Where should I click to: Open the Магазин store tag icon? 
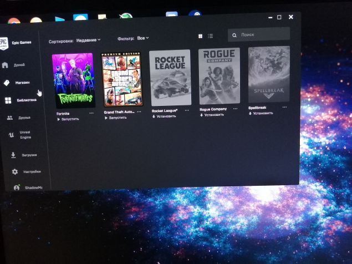point(7,83)
